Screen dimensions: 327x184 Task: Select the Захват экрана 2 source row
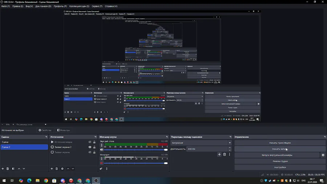[x=73, y=147]
